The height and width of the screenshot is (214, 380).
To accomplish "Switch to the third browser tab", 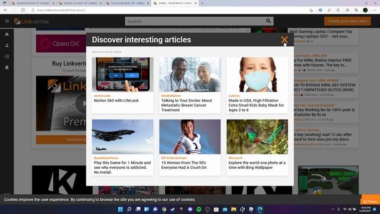I will tap(128, 3).
